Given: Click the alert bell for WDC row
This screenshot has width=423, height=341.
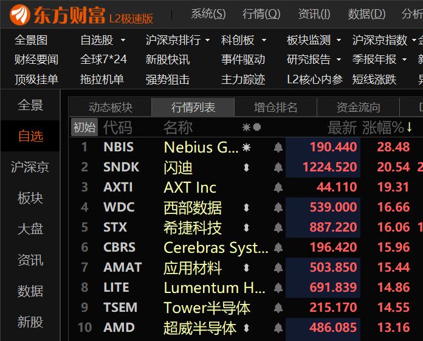Looking at the screenshot, I should pyautogui.click(x=278, y=208).
